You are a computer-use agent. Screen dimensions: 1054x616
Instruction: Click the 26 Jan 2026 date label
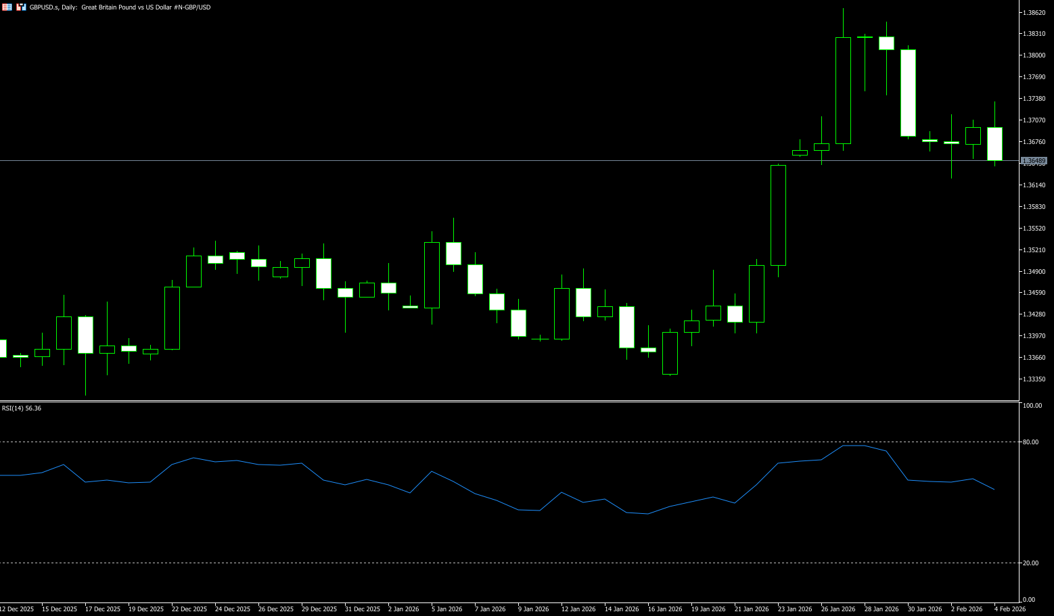838,609
